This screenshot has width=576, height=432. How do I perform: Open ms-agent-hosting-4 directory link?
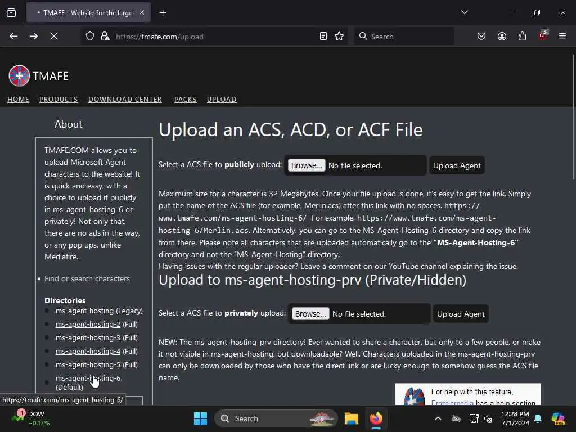(88, 351)
